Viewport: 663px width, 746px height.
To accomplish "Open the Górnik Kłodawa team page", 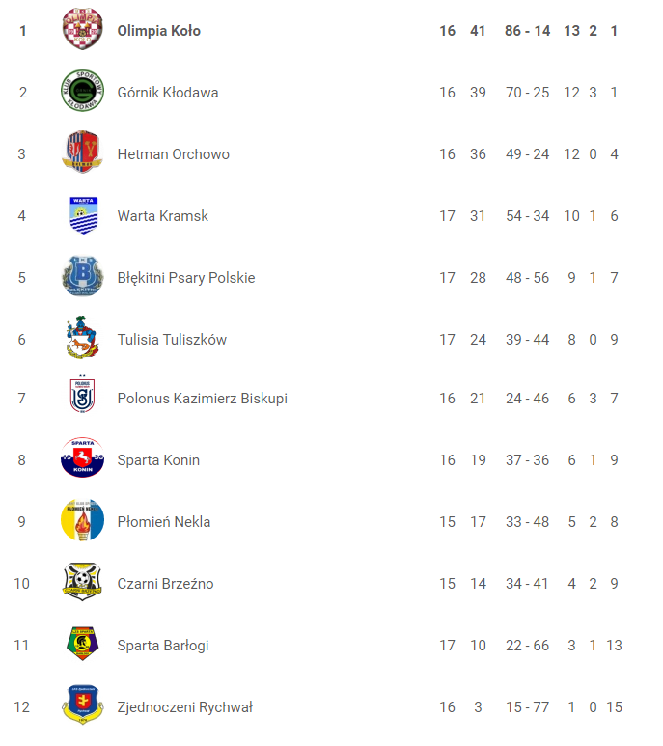I will tap(168, 93).
